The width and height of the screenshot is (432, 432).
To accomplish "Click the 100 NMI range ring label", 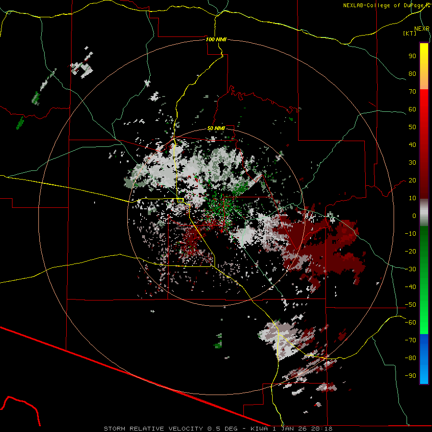I will [216, 39].
